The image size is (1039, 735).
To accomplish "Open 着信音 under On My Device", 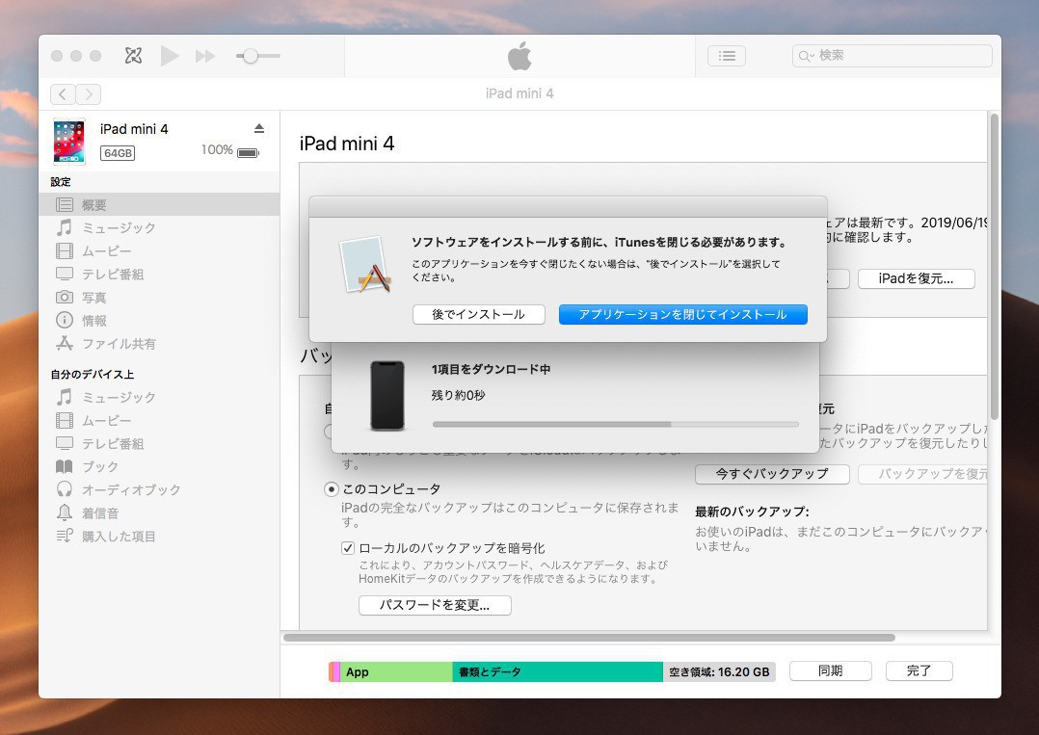I will tap(100, 513).
